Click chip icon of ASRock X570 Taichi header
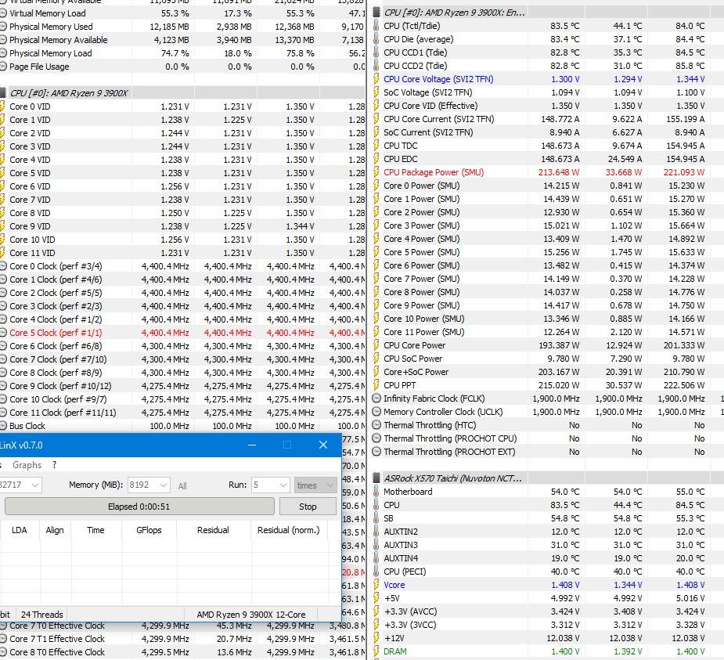The image size is (724, 660). point(376,478)
